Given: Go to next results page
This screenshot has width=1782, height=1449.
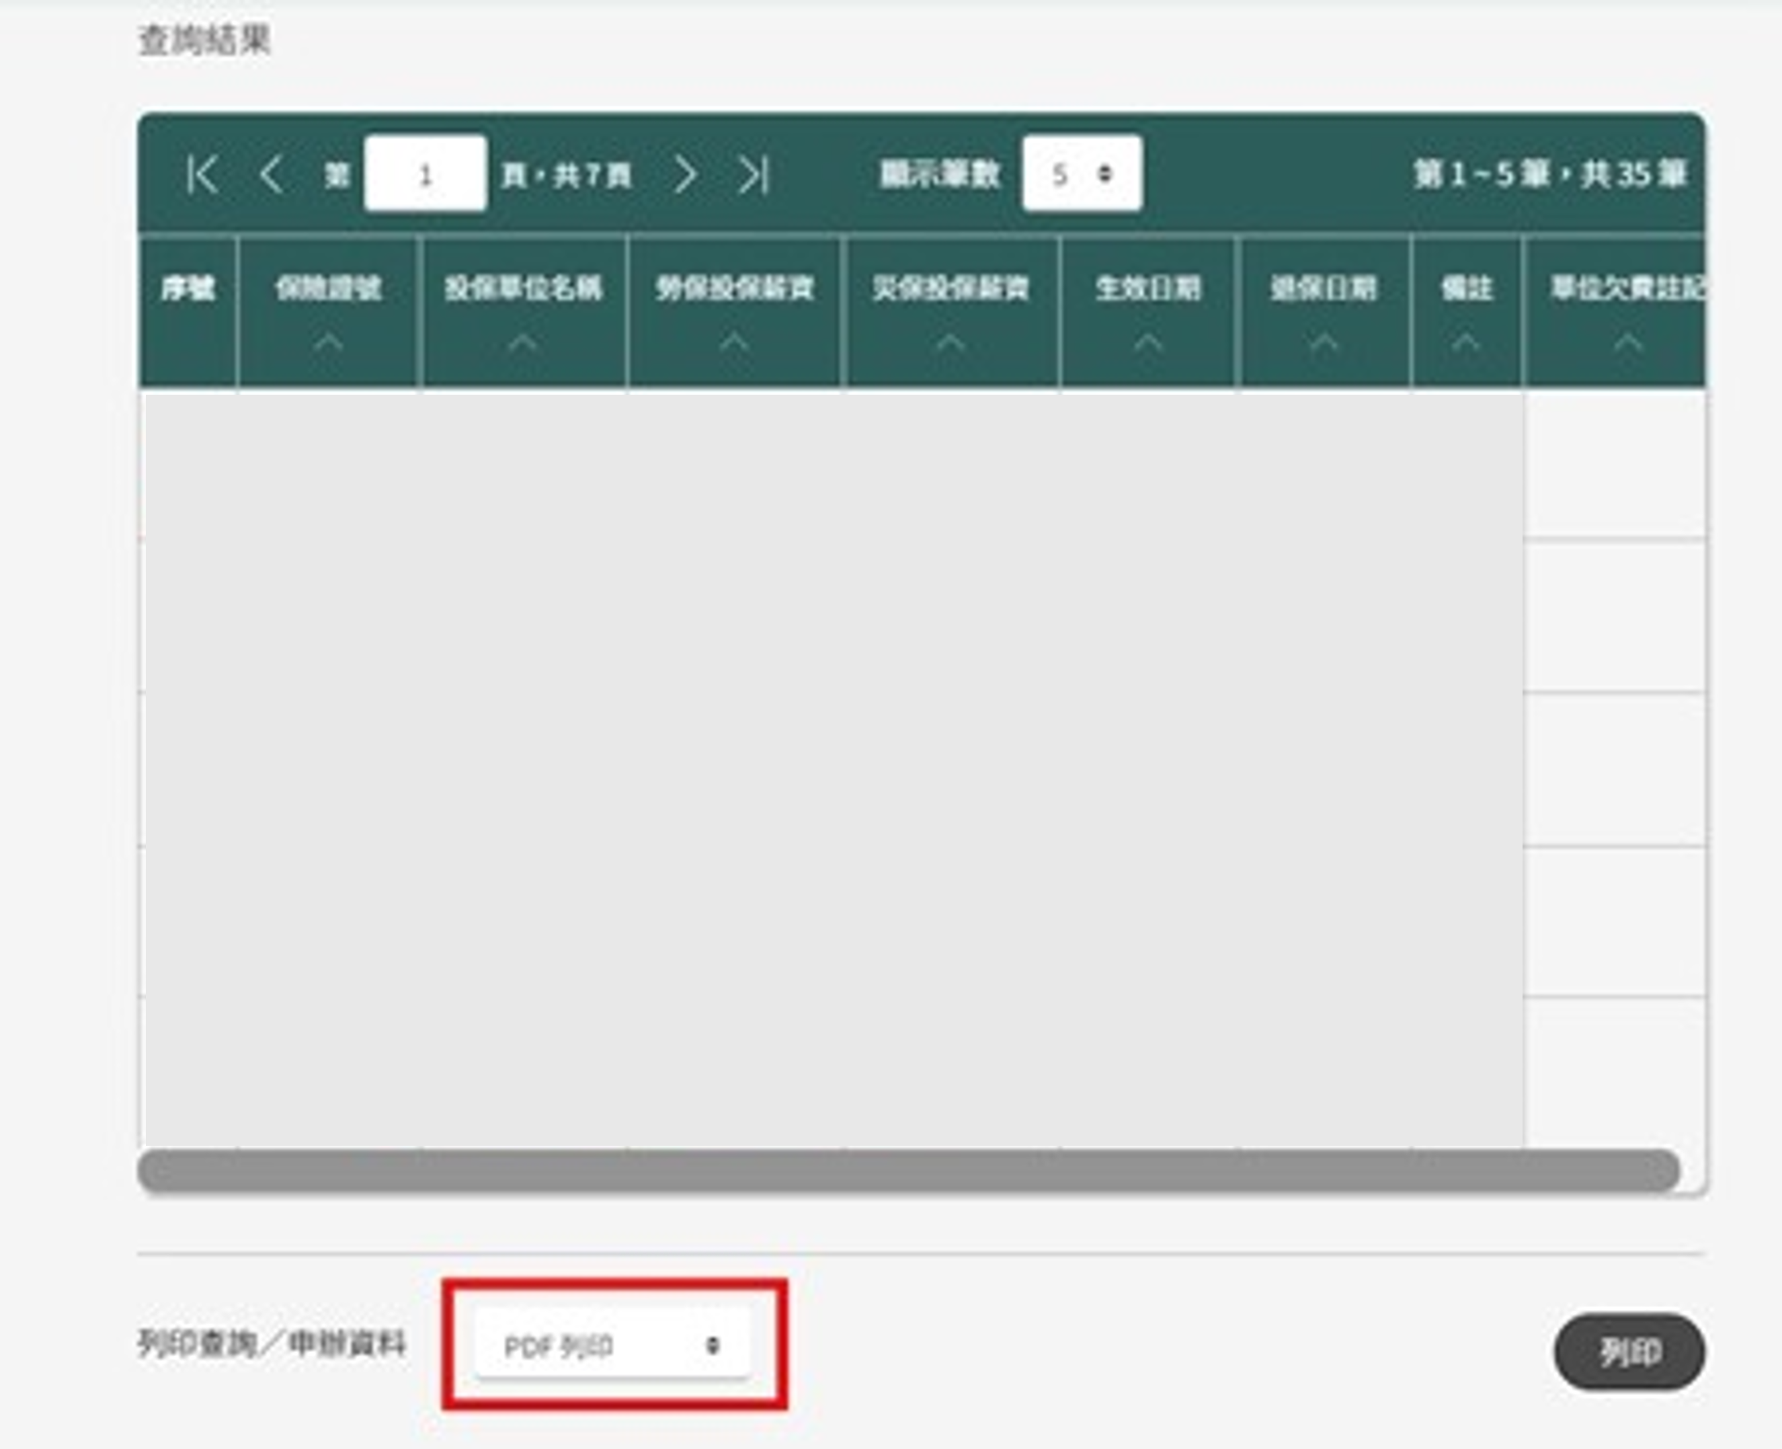Looking at the screenshot, I should pyautogui.click(x=684, y=174).
